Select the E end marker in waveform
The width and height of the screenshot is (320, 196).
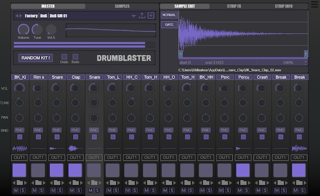(x=306, y=54)
